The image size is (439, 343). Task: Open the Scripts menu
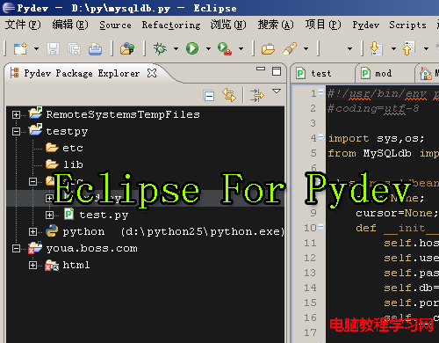click(x=407, y=25)
